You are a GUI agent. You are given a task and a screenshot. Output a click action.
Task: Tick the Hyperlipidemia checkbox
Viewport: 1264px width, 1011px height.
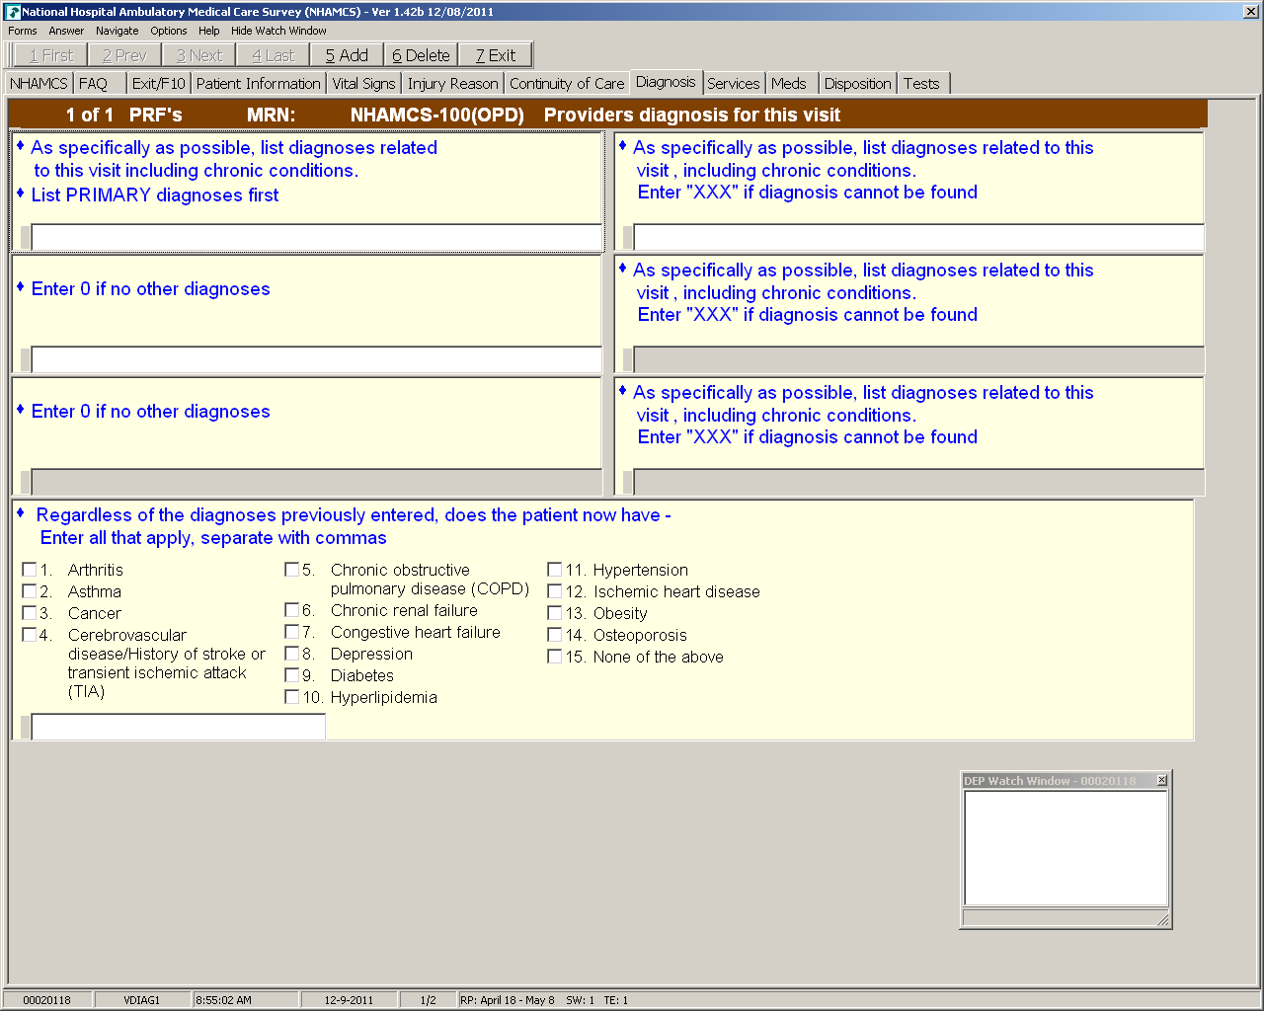[x=292, y=697]
